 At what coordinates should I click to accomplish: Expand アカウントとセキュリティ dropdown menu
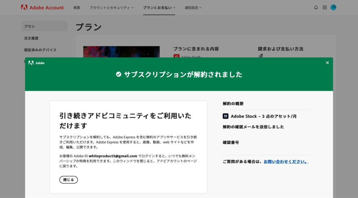coord(112,8)
